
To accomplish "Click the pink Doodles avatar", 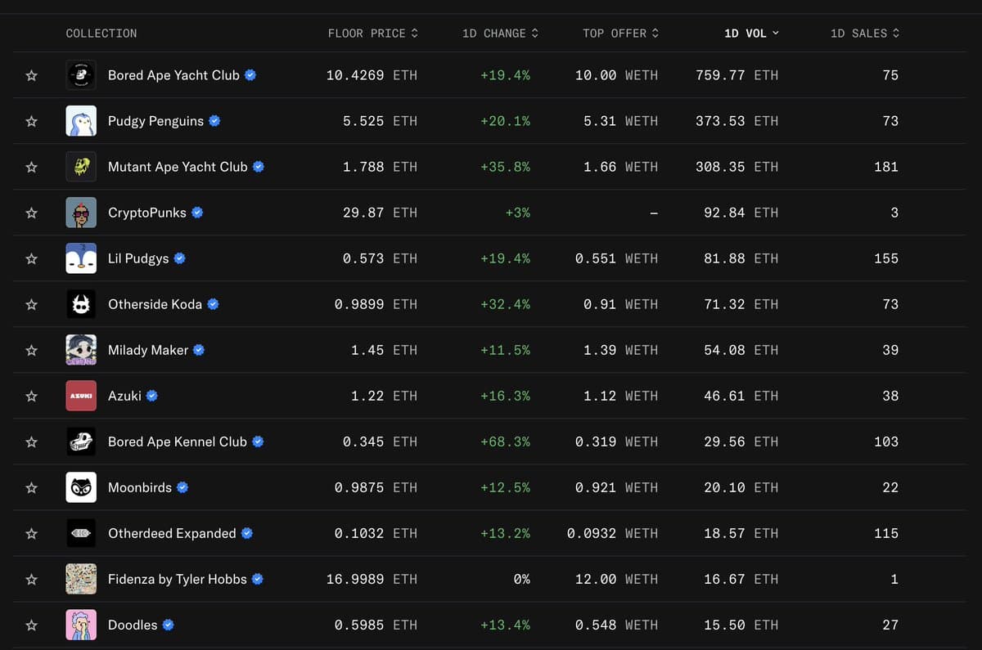I will point(81,625).
